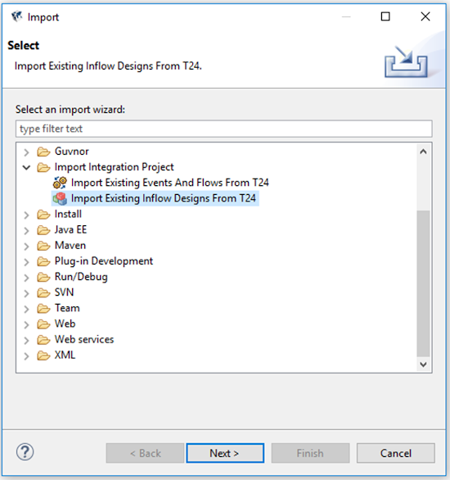
Task: Select the Run/Debug tree item
Action: pos(81,277)
